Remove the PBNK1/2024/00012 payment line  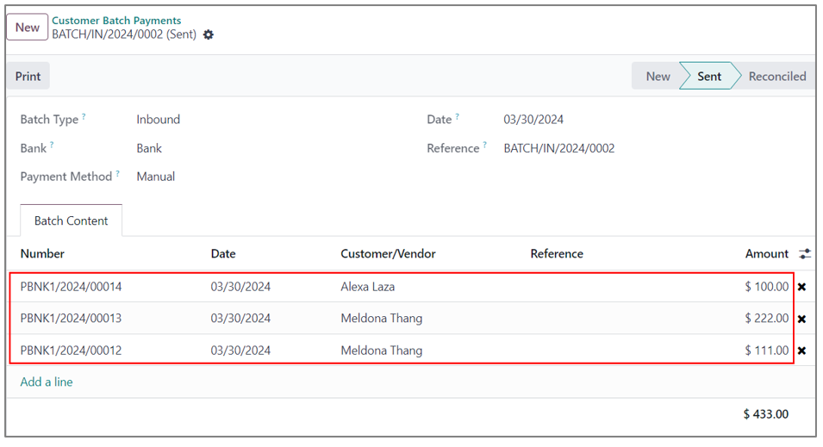pos(801,351)
